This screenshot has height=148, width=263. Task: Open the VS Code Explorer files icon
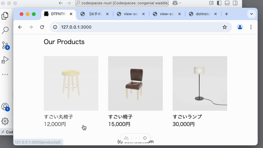[5, 16]
